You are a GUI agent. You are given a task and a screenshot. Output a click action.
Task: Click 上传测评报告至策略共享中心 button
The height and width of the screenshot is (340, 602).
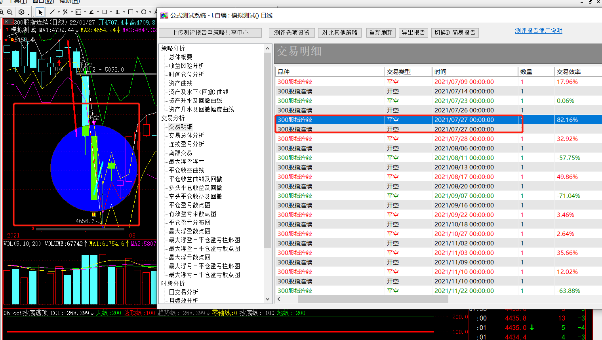210,32
